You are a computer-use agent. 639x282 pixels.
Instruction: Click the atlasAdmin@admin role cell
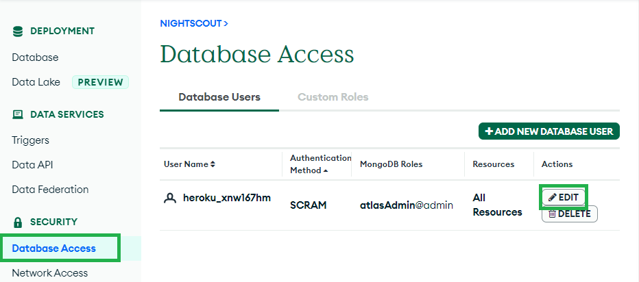pos(407,205)
